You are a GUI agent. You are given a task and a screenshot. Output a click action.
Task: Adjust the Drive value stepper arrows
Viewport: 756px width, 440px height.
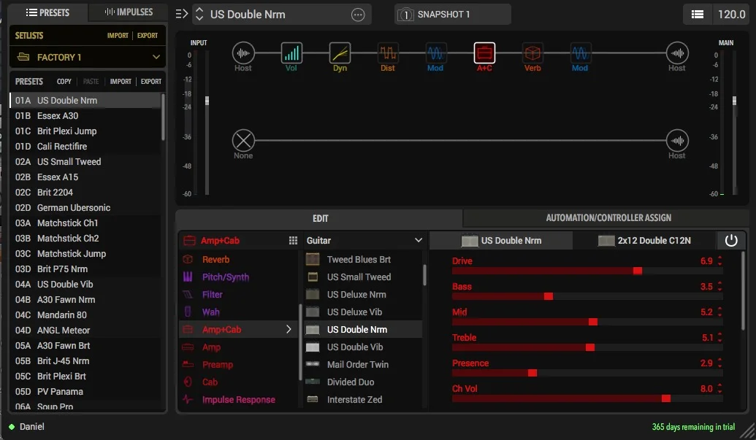[x=719, y=261]
